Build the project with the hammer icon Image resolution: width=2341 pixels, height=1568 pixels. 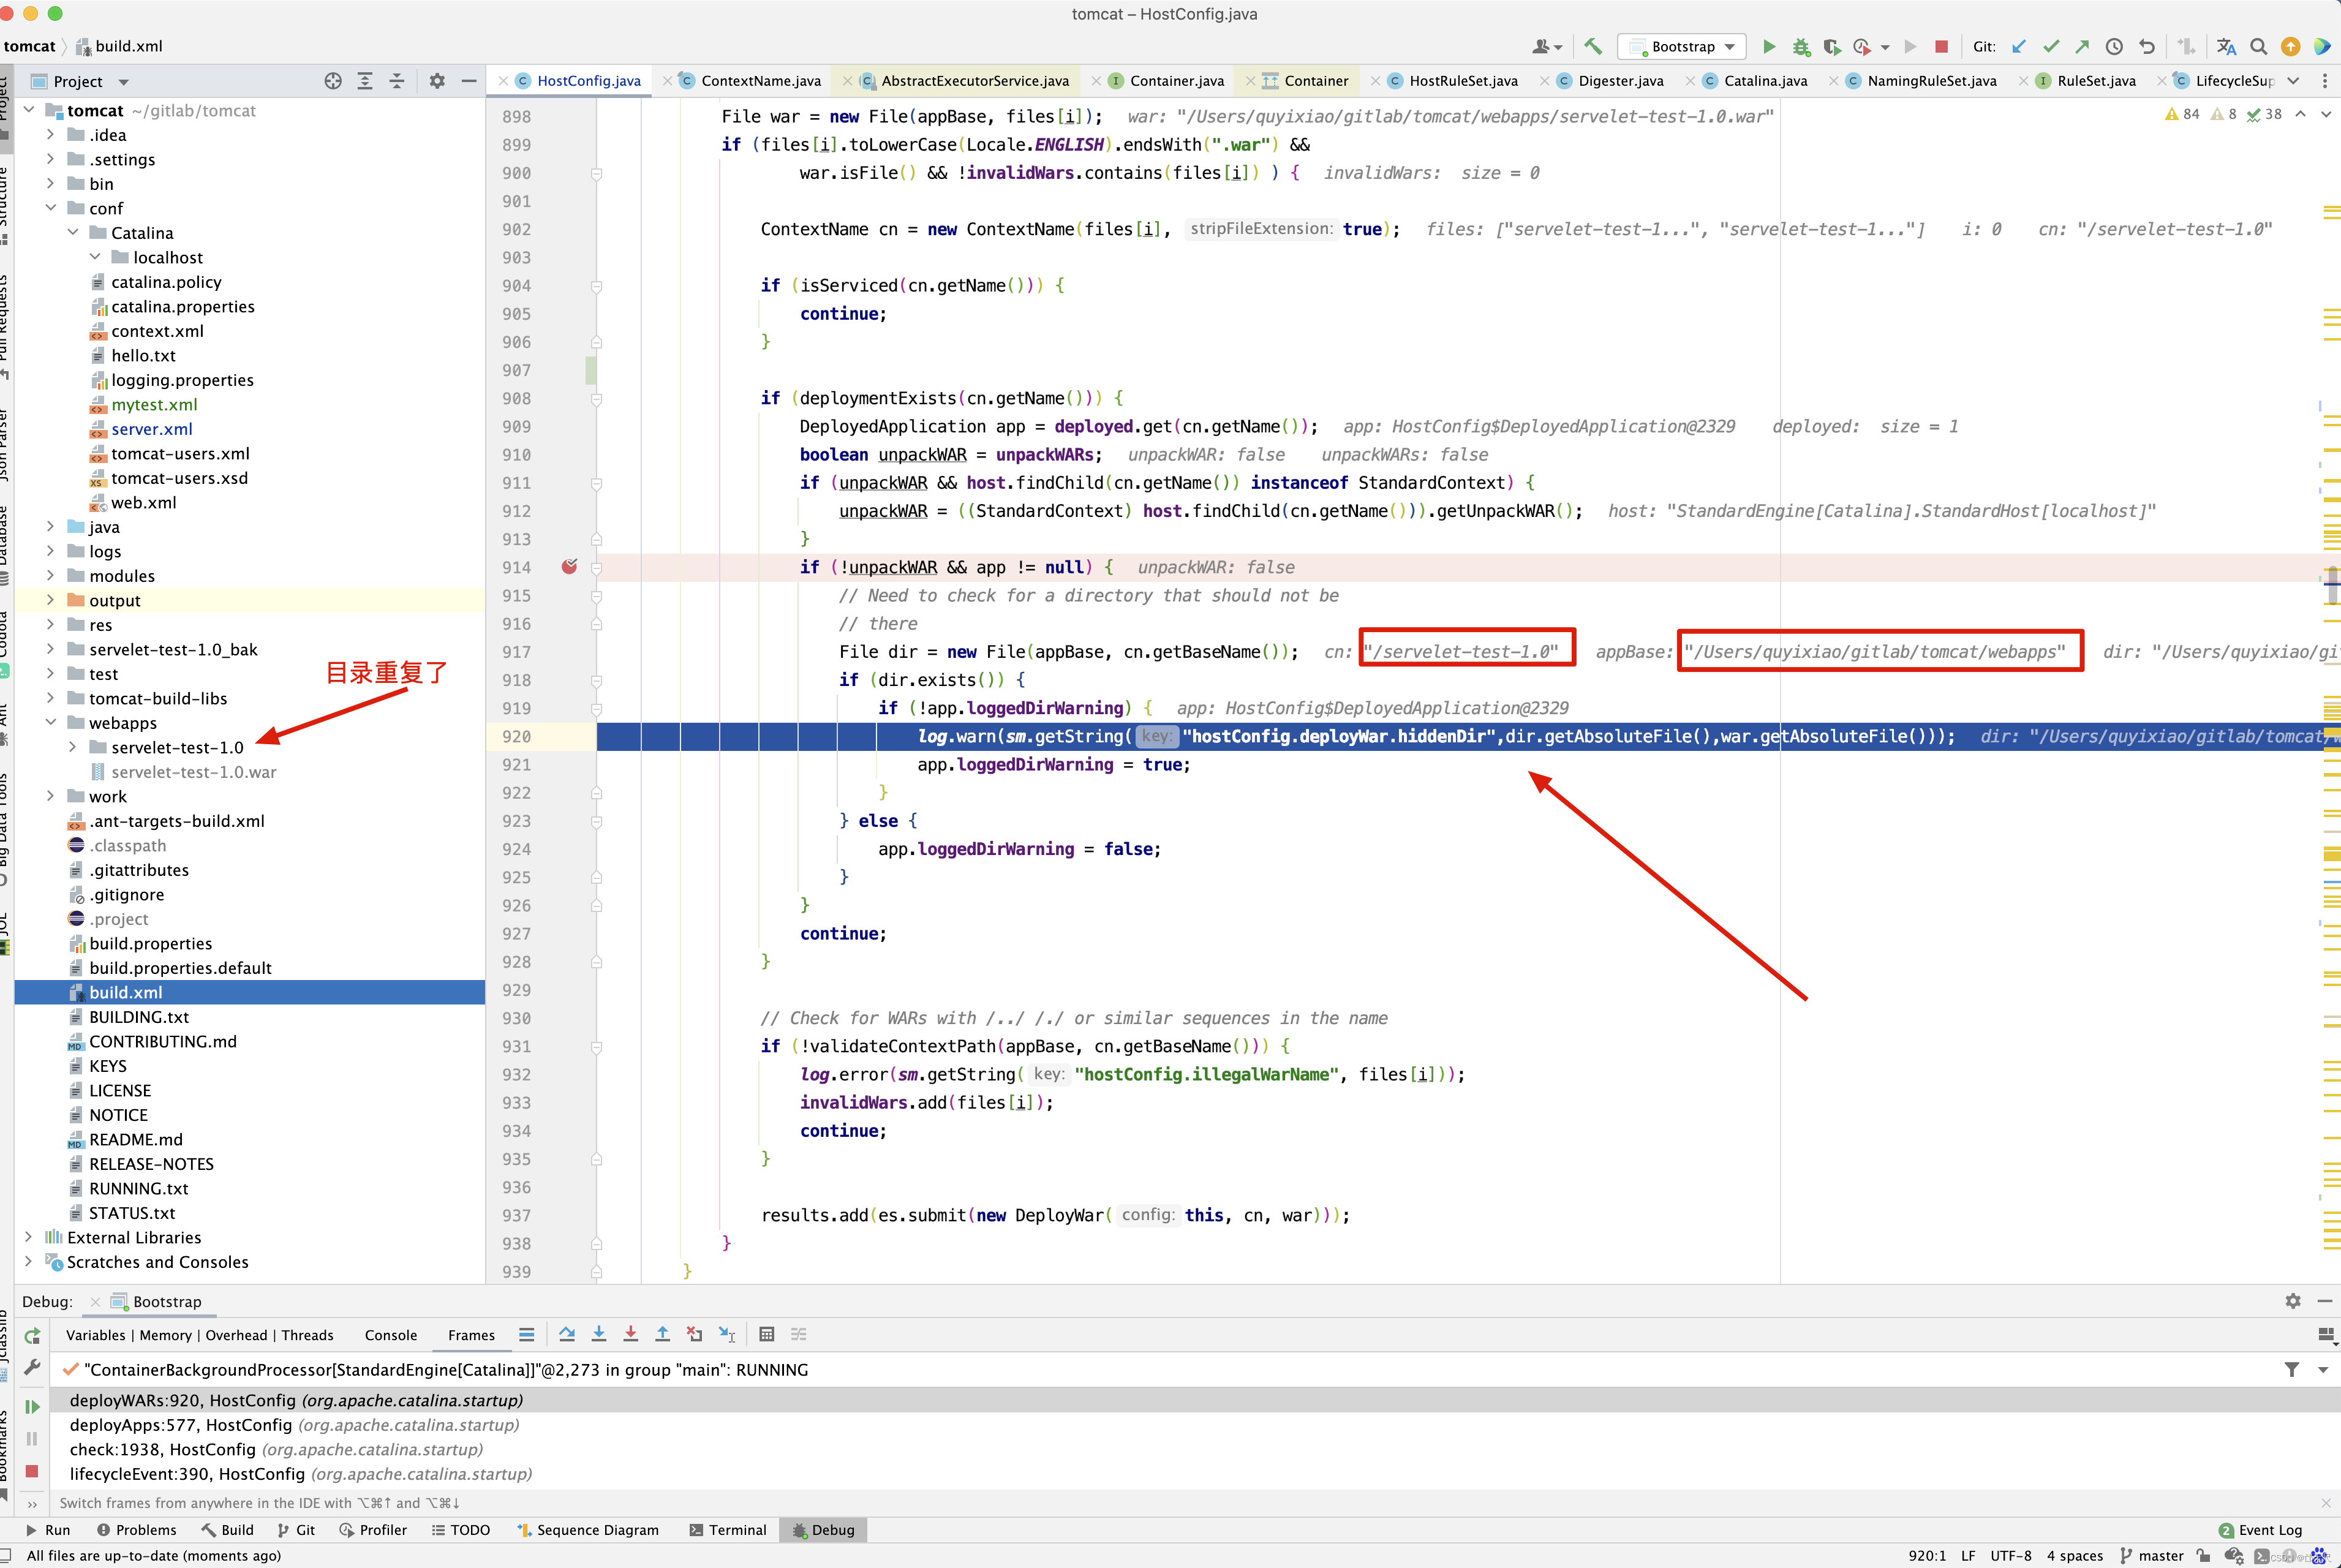(1593, 46)
